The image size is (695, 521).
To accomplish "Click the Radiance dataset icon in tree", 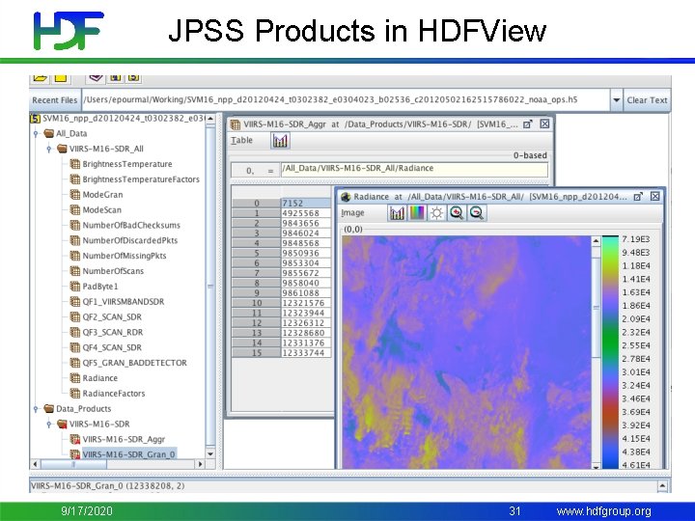I will (75, 378).
